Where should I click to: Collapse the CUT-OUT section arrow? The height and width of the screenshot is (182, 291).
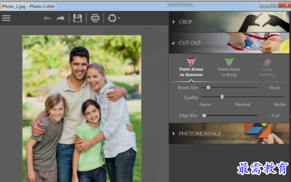point(173,43)
